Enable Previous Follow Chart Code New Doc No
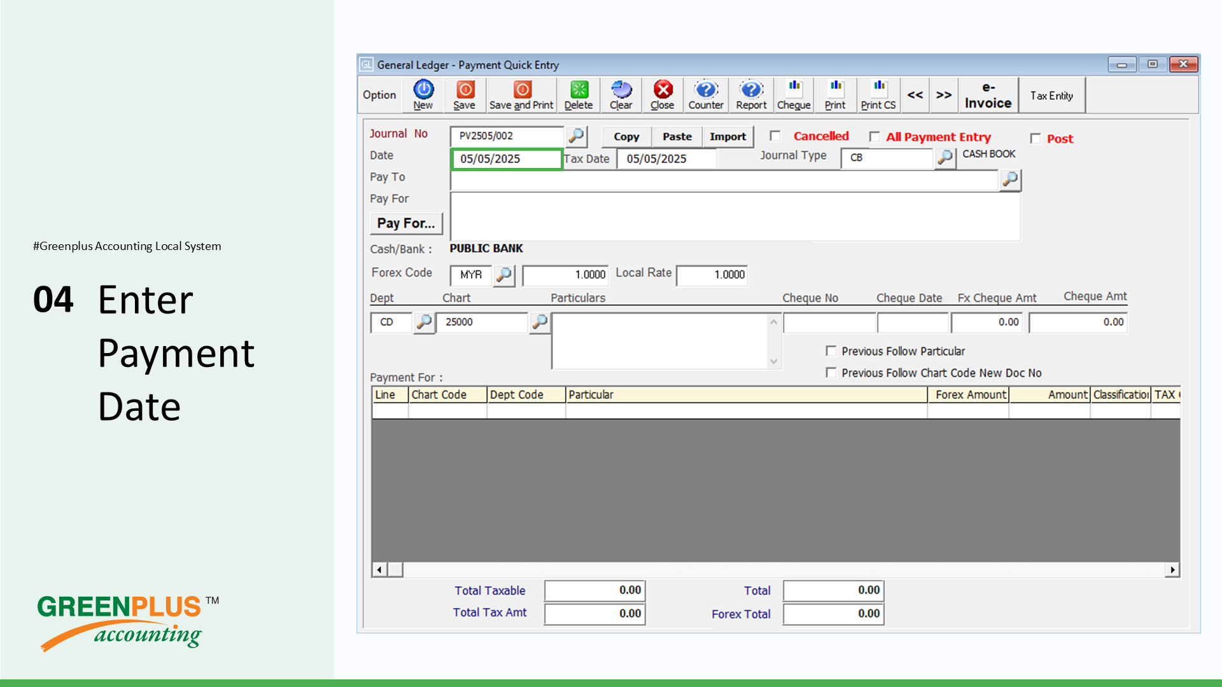Image resolution: width=1222 pixels, height=687 pixels. 831,373
